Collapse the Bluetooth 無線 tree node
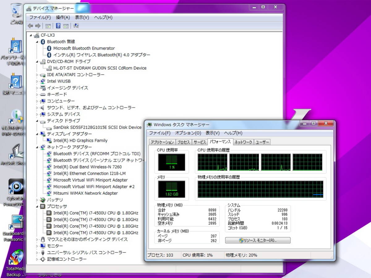 click(x=37, y=42)
